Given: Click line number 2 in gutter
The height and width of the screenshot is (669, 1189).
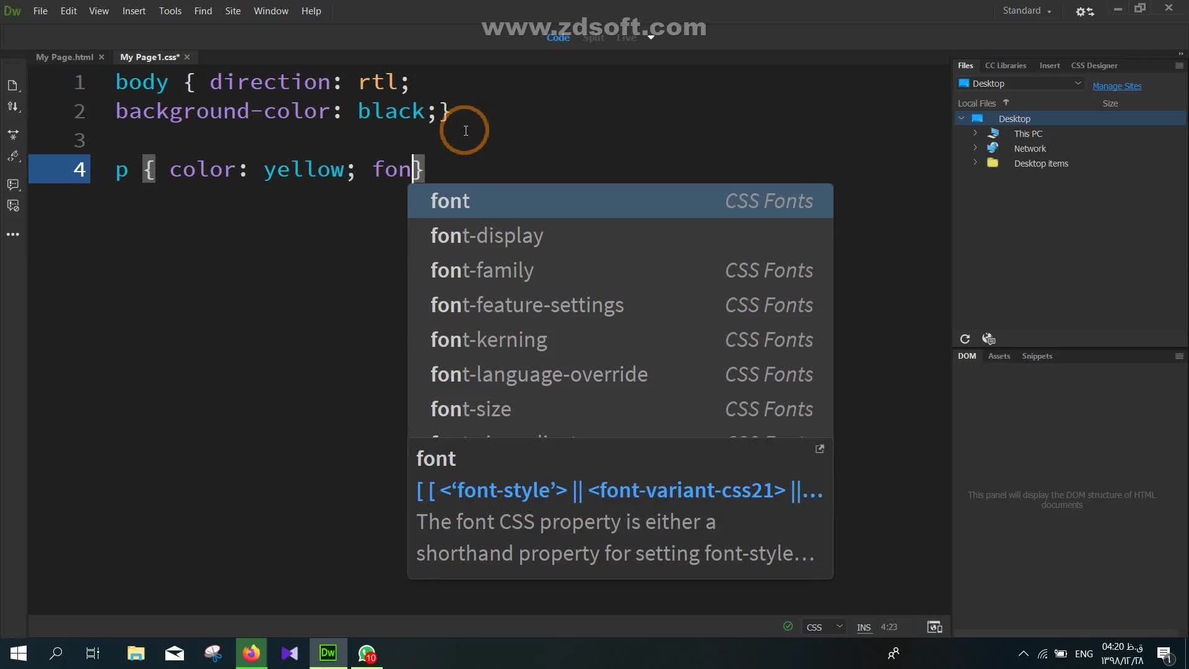Looking at the screenshot, I should 79,111.
